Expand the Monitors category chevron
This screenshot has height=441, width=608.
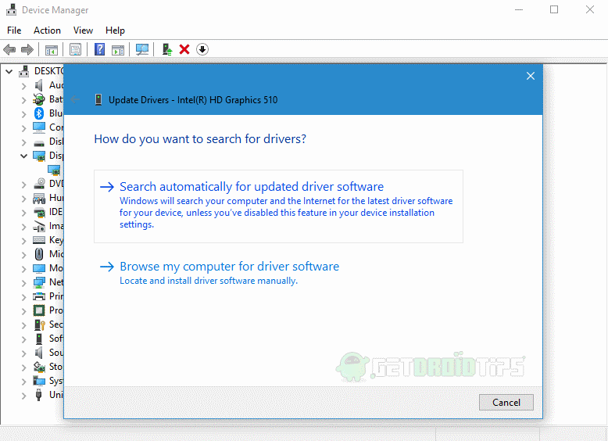point(23,269)
